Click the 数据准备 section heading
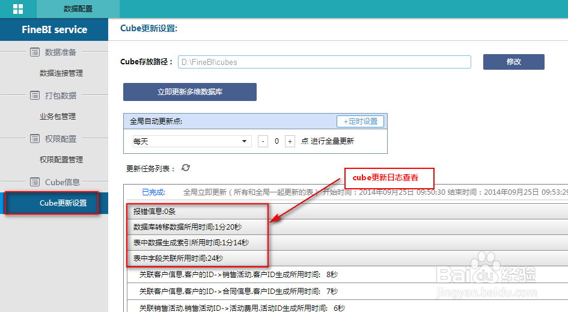Screen dimensions: 568x312 tap(61, 52)
